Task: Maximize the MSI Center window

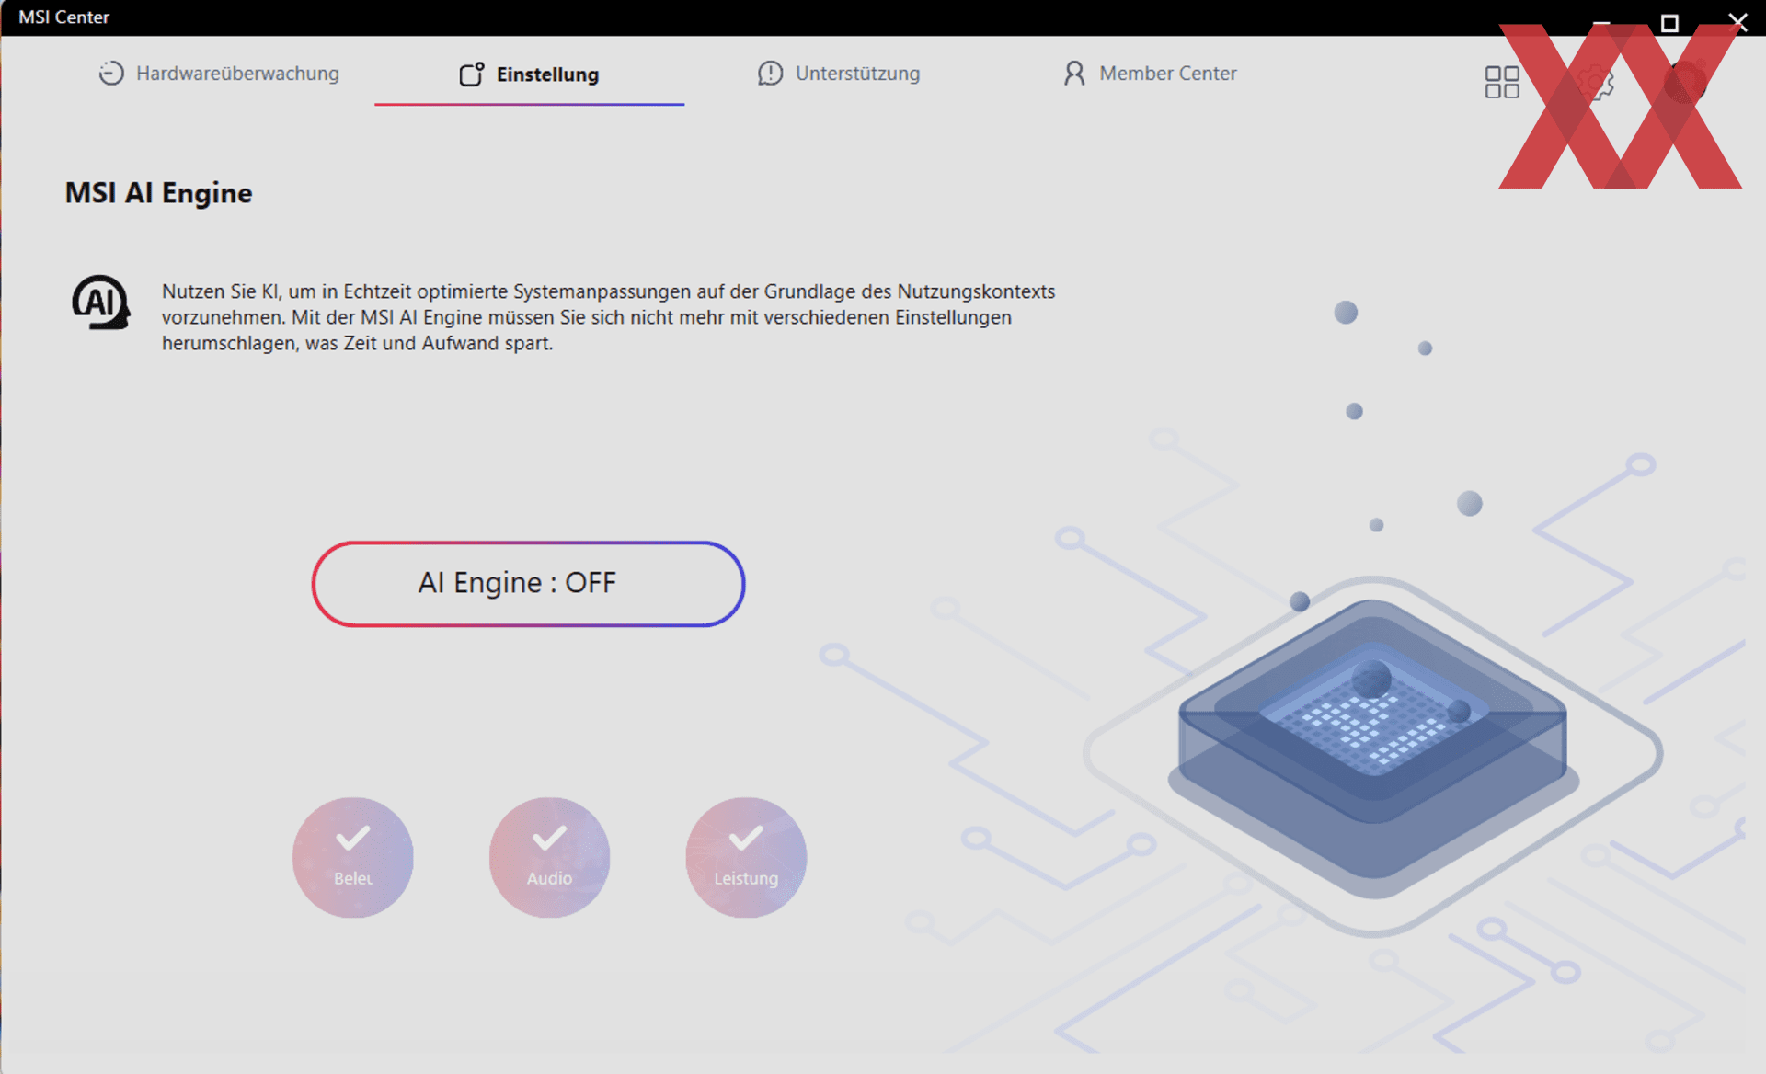Action: click(x=1669, y=22)
